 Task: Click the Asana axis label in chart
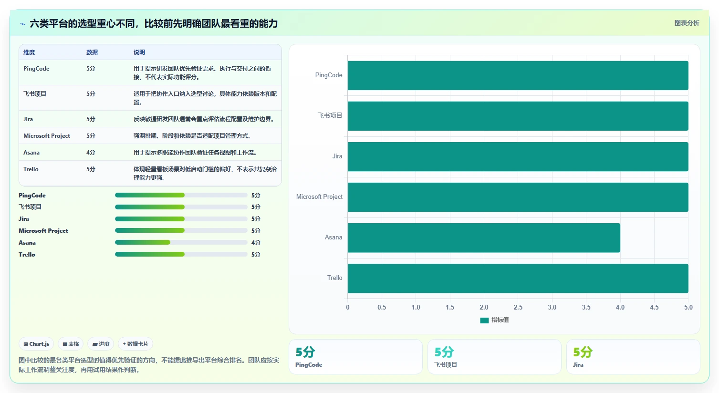[x=333, y=238]
